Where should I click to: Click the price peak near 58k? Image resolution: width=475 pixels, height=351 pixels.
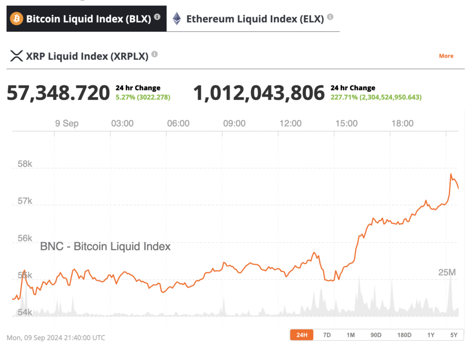(450, 175)
